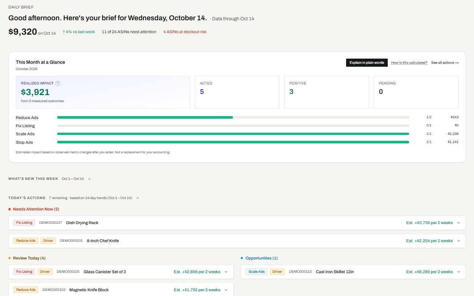This screenshot has width=474, height=296.
Task: Click Driver tag on 8-Inch Chef Knife row
Action: [x=48, y=241]
